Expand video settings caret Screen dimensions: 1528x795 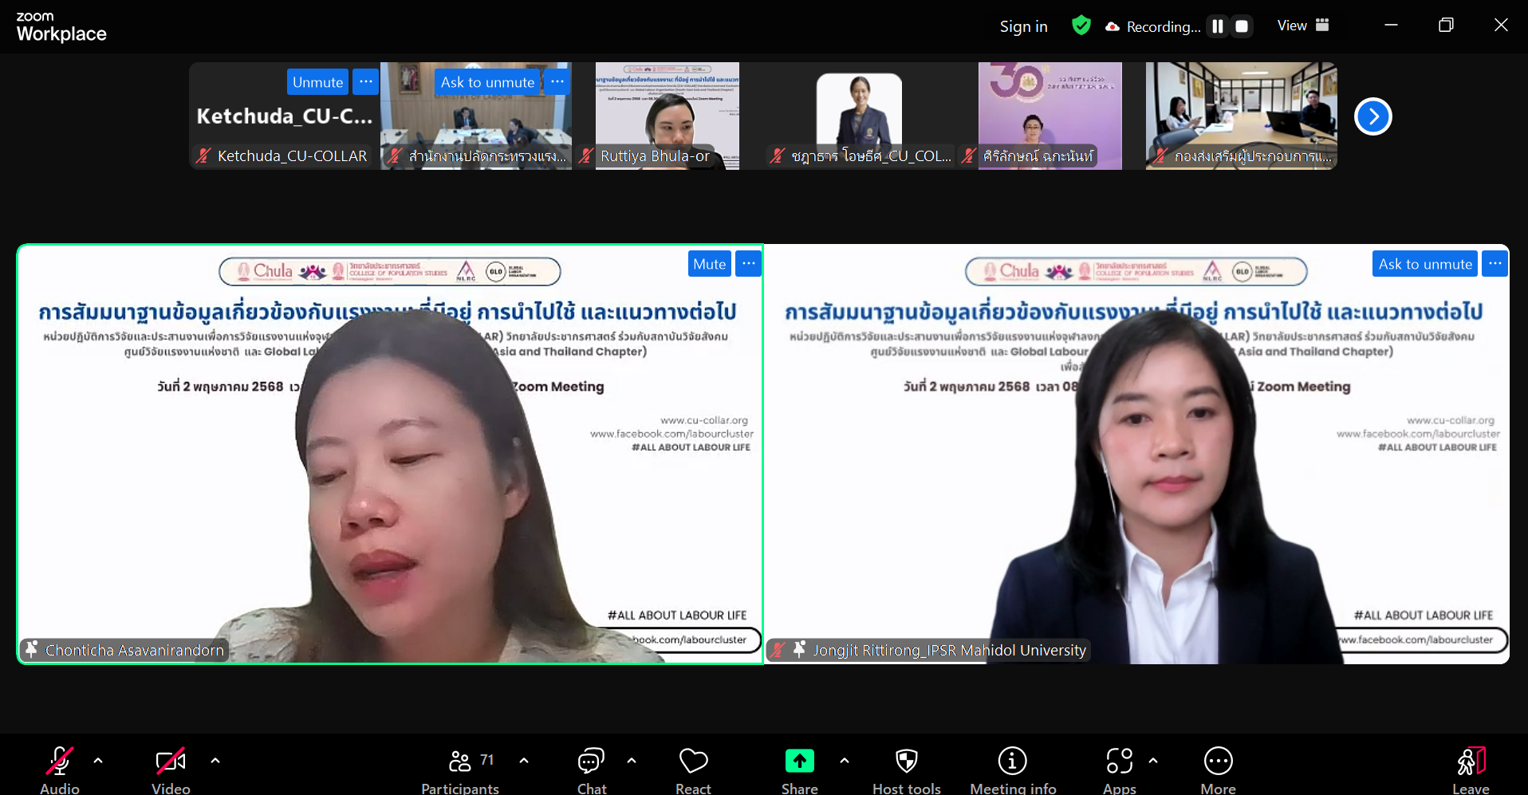pyautogui.click(x=215, y=761)
